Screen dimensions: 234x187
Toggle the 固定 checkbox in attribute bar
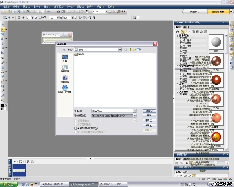coord(40,18)
